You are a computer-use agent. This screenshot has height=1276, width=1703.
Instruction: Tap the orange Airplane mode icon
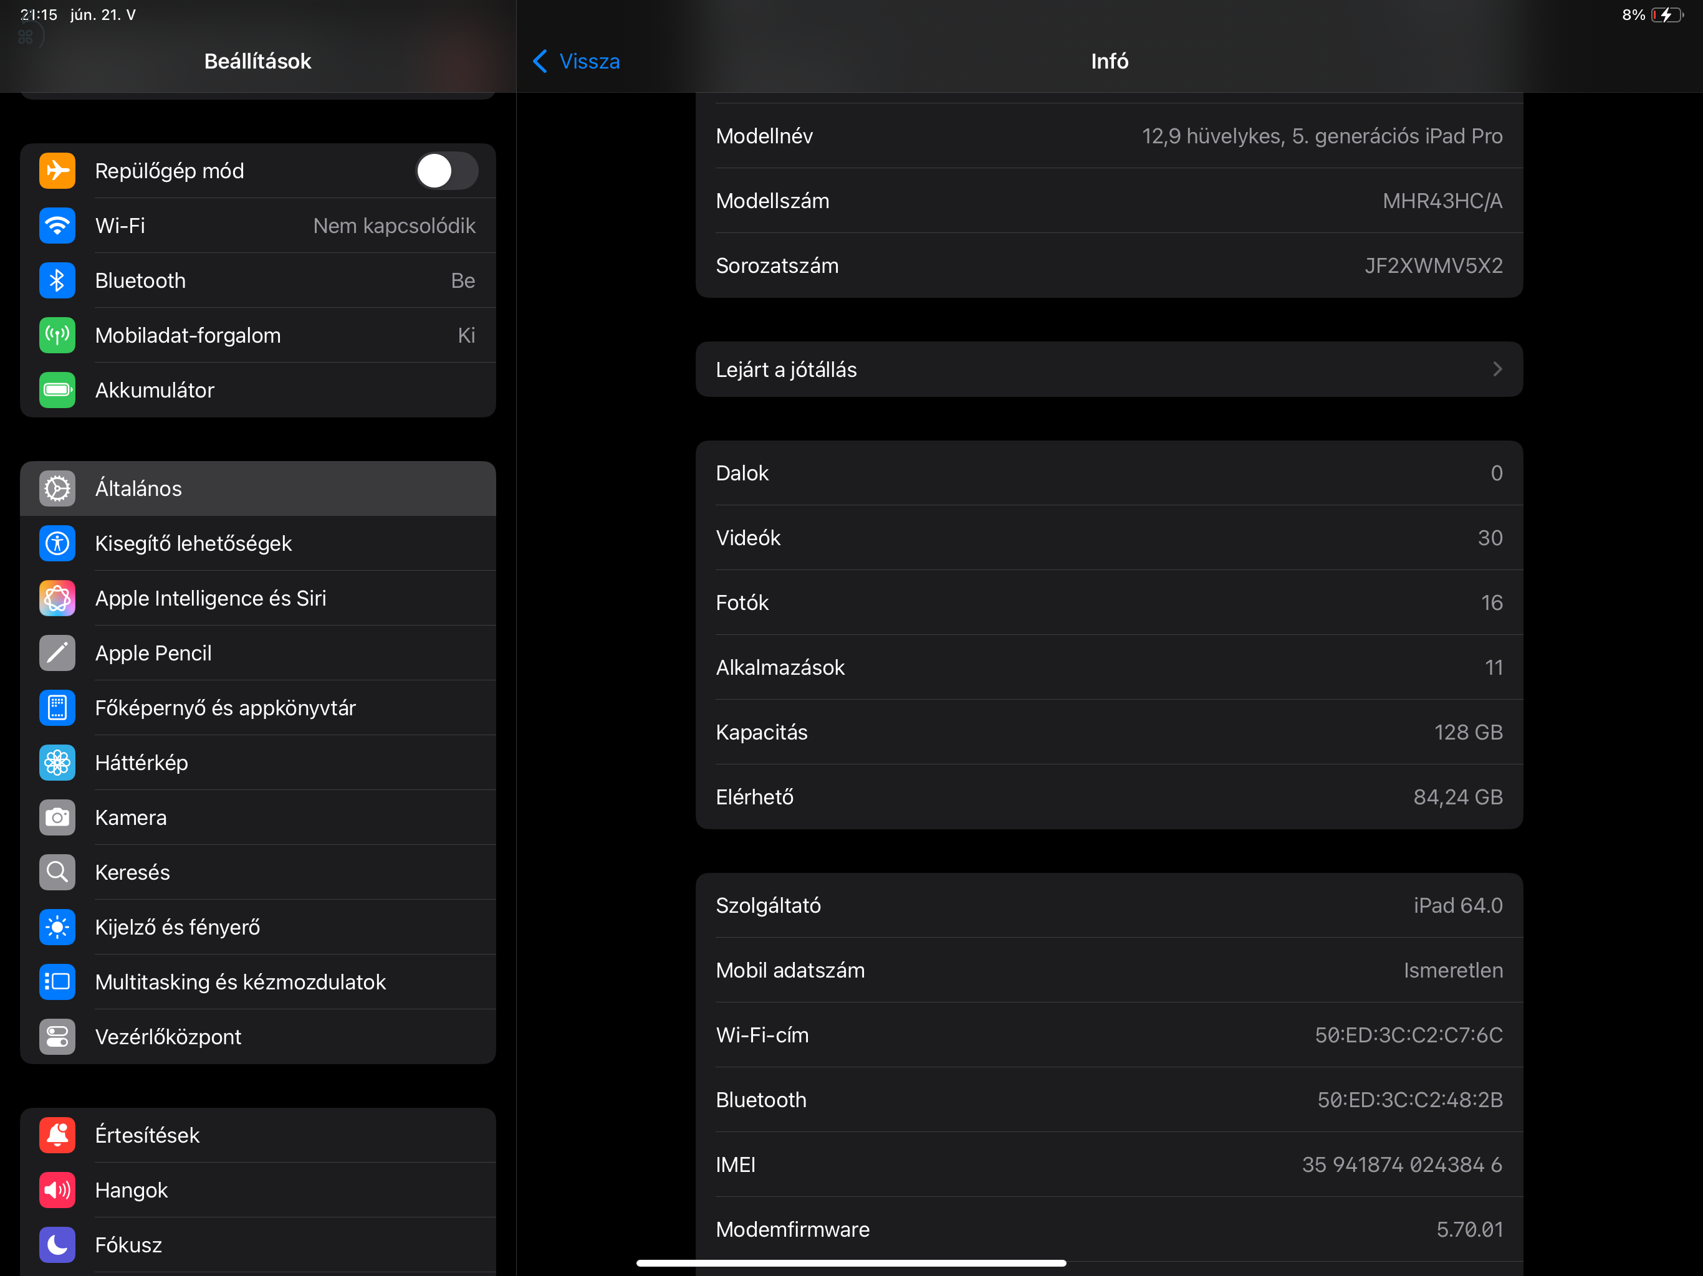57,171
